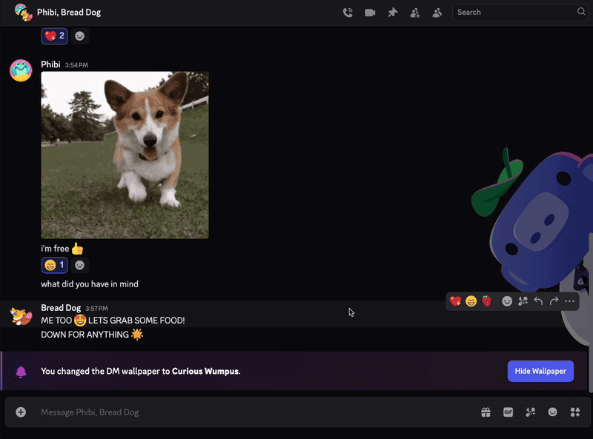
Task: Open the corgi GIF image
Action: (125, 155)
